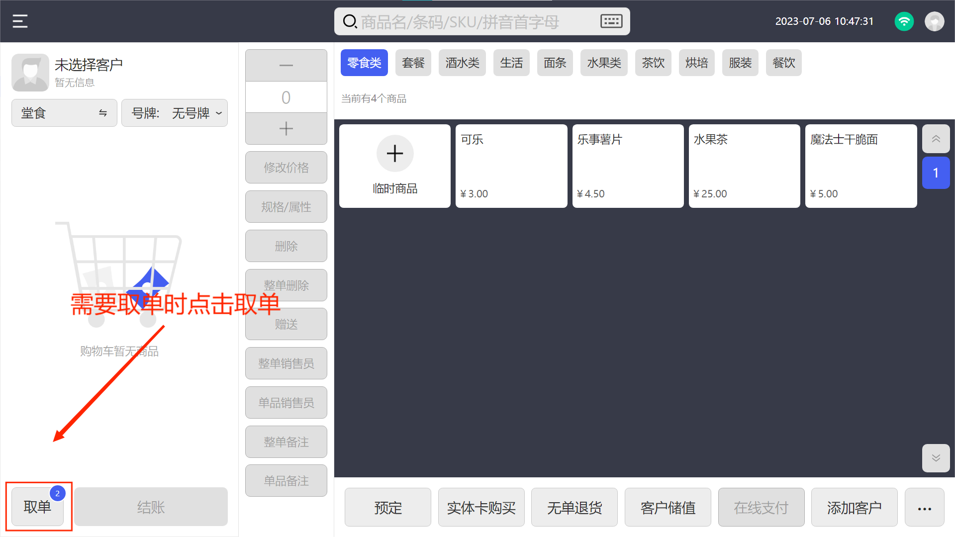Click the scroll-down double chevron icon
955x537 pixels.
[x=936, y=458]
